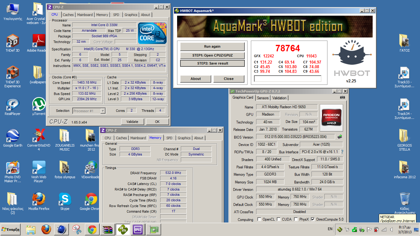
Task: Toggle the PhysX checkbox
Action: pos(296,219)
